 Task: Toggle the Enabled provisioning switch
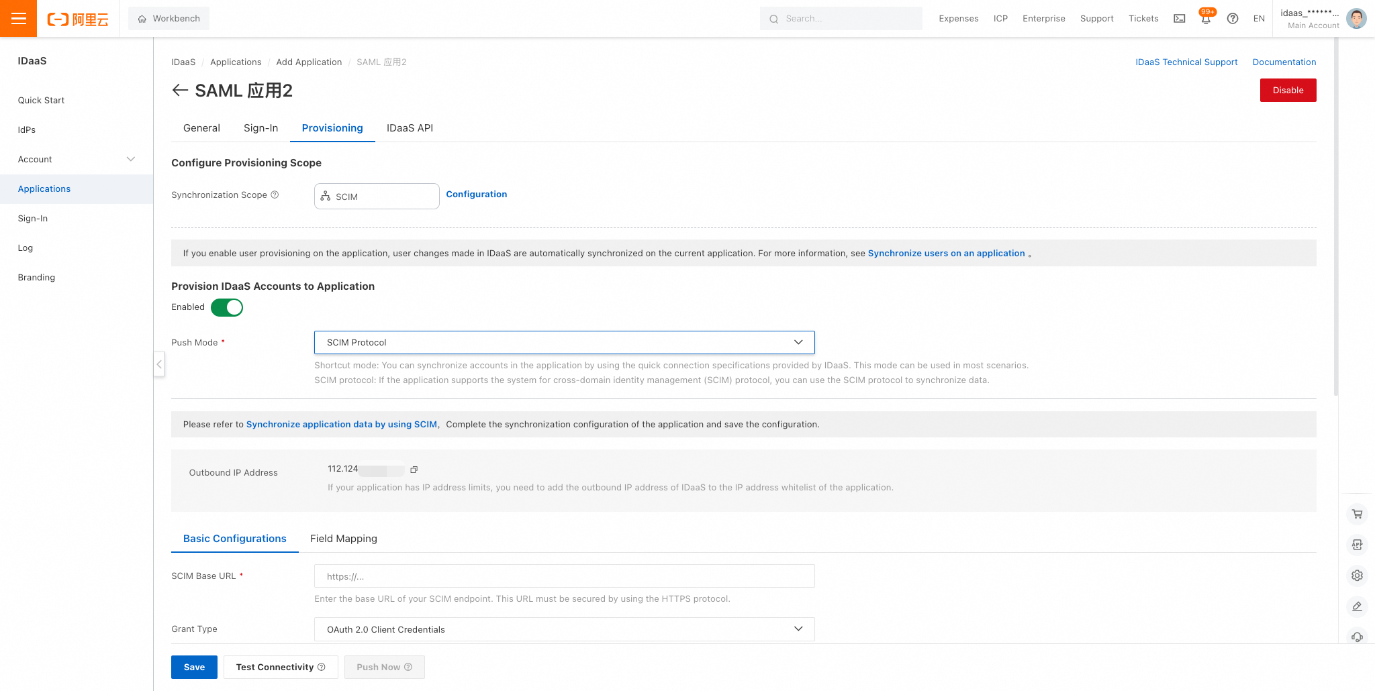coord(227,307)
